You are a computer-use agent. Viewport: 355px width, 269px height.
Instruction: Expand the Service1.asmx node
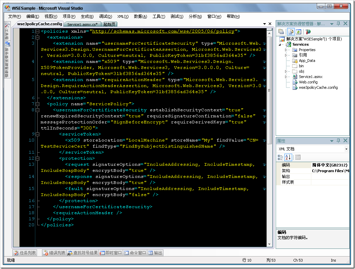286,77
